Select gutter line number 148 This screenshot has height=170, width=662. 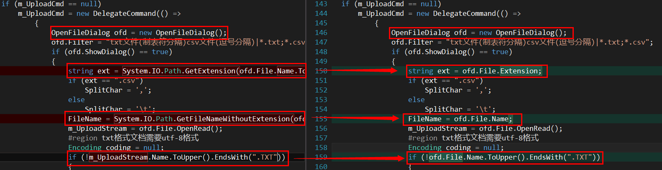click(x=321, y=52)
